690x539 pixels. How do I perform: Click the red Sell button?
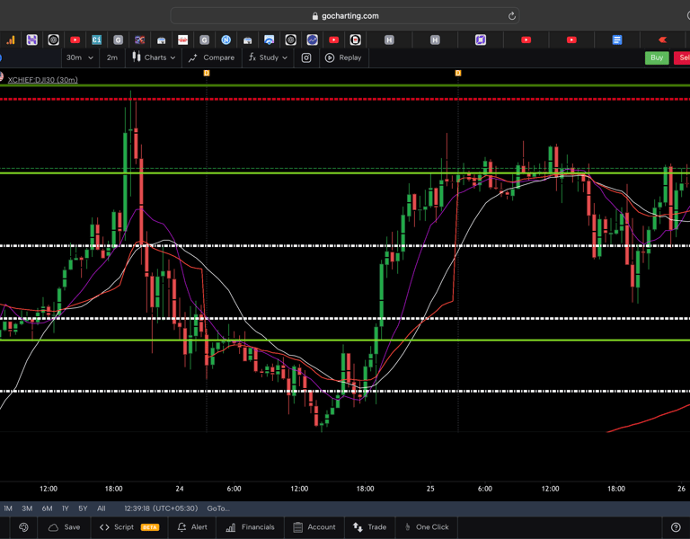pos(683,57)
